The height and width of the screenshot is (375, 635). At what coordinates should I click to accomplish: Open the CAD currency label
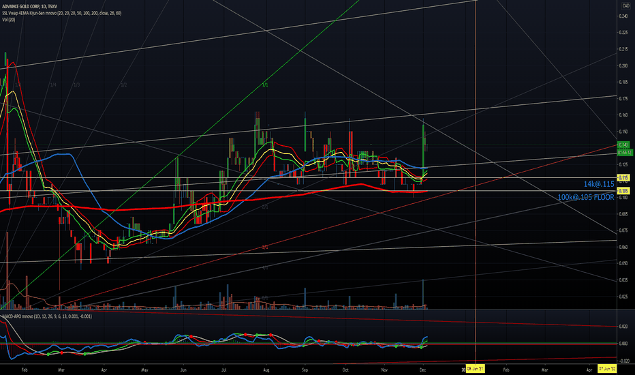(x=625, y=5)
